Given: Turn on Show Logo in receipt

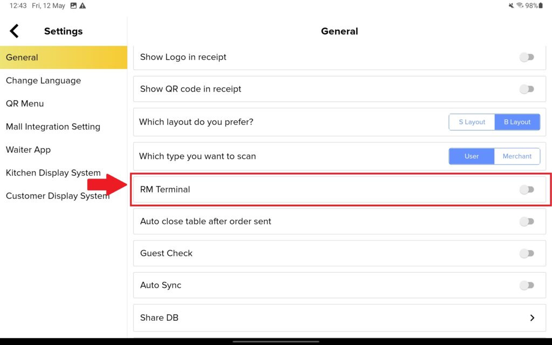Looking at the screenshot, I should click(527, 57).
